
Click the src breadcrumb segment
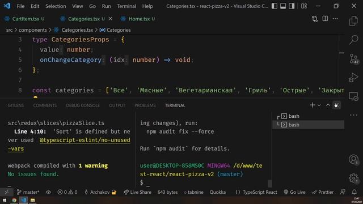(x=9, y=30)
